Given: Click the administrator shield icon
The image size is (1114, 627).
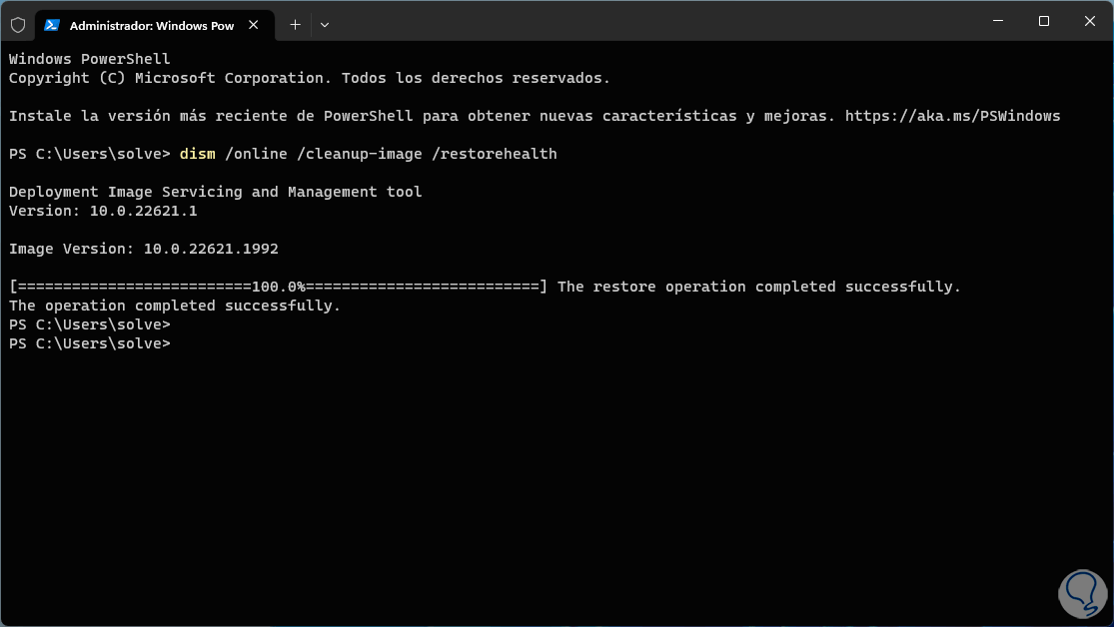Looking at the screenshot, I should pos(18,25).
